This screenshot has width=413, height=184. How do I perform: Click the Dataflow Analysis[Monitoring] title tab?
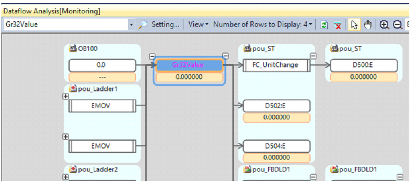pos(52,12)
